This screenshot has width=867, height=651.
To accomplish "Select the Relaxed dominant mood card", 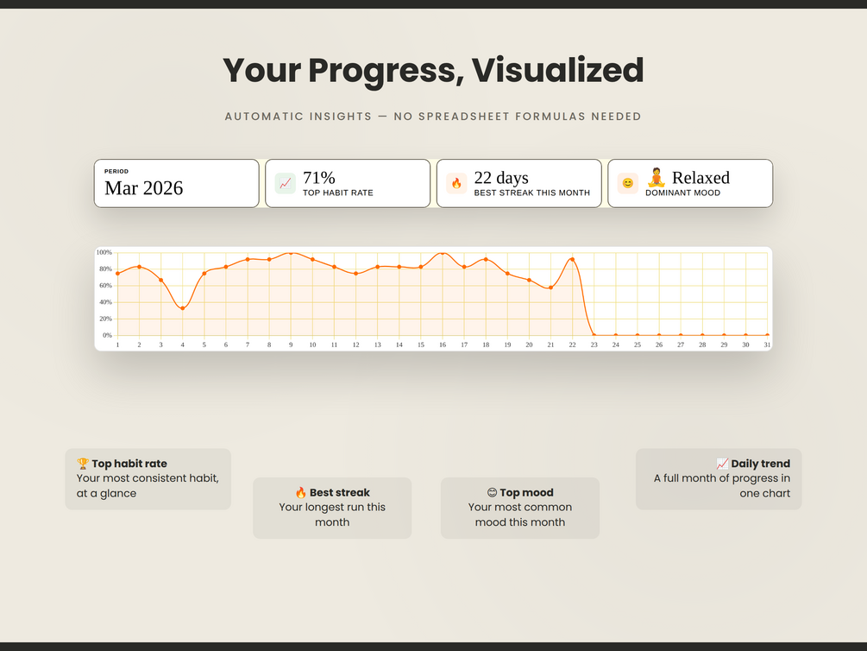I will coord(690,183).
